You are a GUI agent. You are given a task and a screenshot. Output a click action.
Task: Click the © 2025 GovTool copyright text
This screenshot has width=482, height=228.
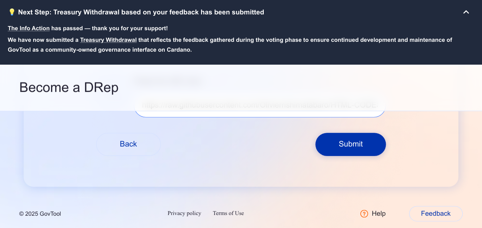(x=40, y=214)
